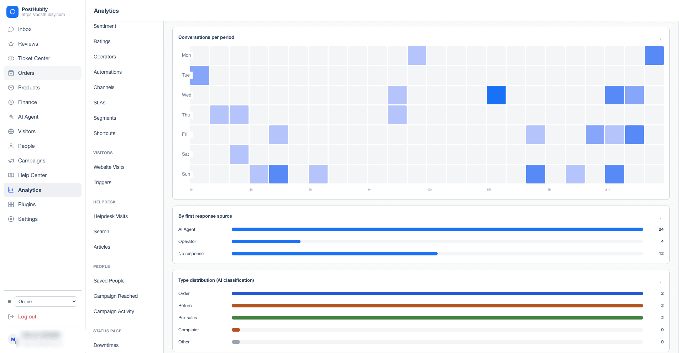
Task: Select Website Visits in analytics menu
Action: pyautogui.click(x=109, y=167)
